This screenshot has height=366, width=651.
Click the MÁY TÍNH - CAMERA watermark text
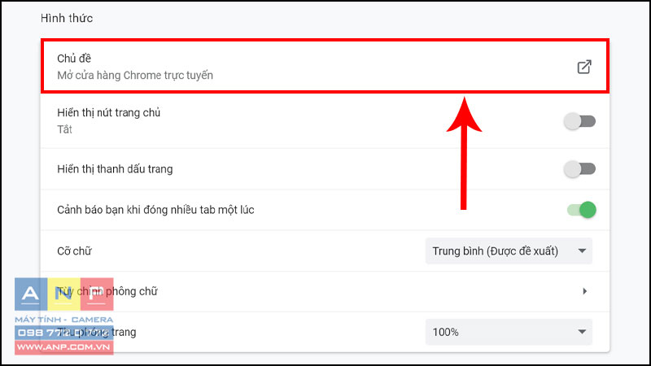[64, 320]
